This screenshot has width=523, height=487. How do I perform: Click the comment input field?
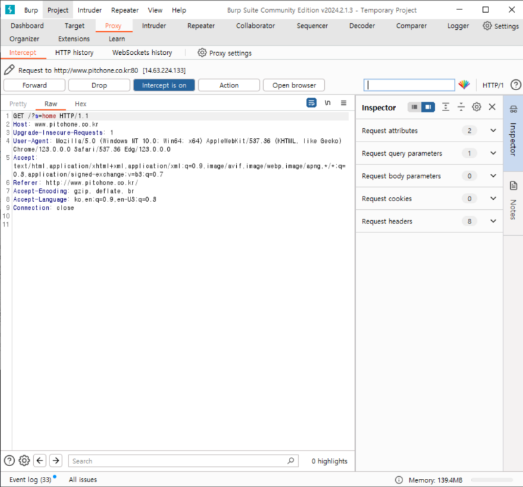(409, 85)
